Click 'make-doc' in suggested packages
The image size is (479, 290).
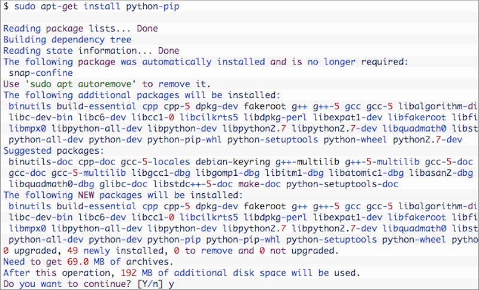pyautogui.click(x=259, y=184)
